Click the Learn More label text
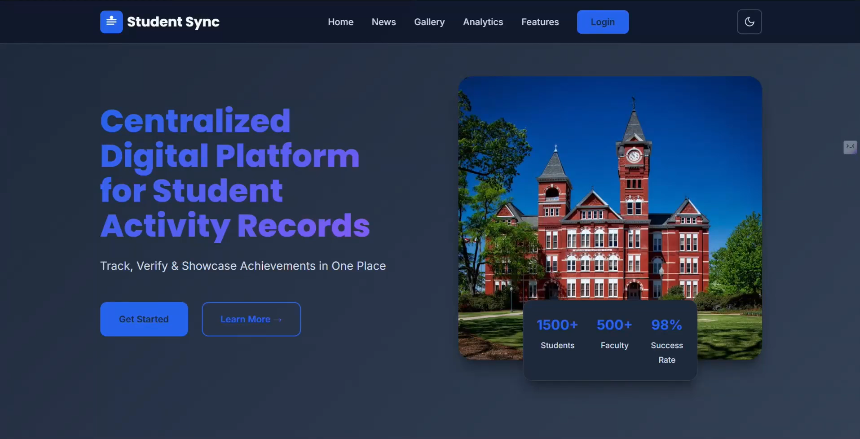The image size is (860, 439). (x=245, y=319)
